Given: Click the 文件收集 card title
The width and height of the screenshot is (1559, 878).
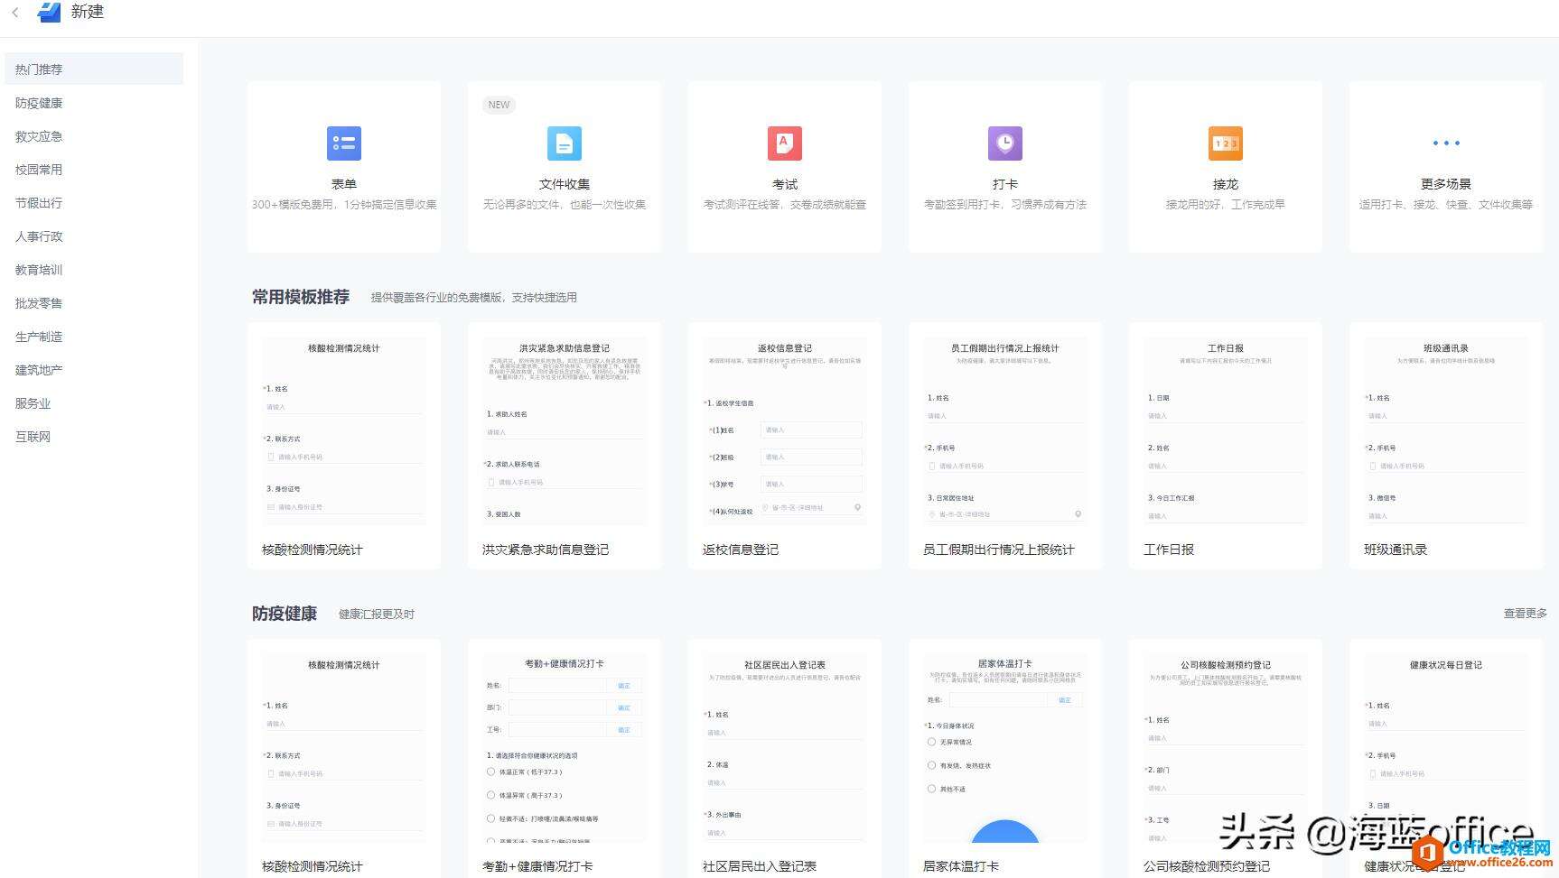Looking at the screenshot, I should point(565,184).
